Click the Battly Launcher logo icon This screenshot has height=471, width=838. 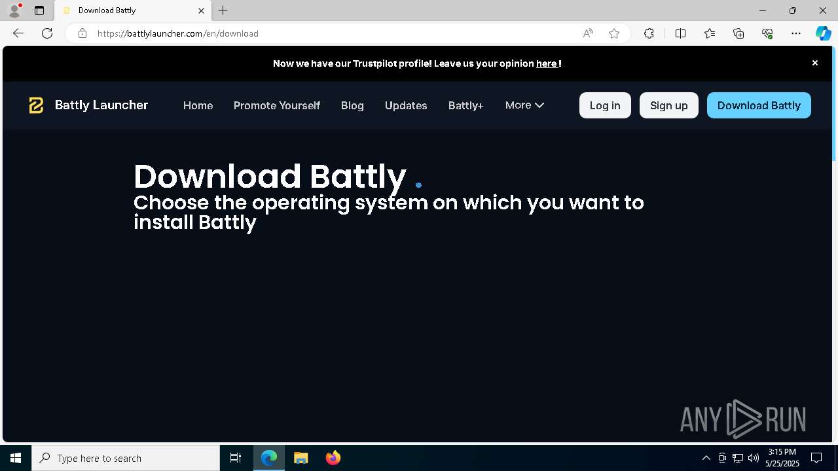(36, 105)
